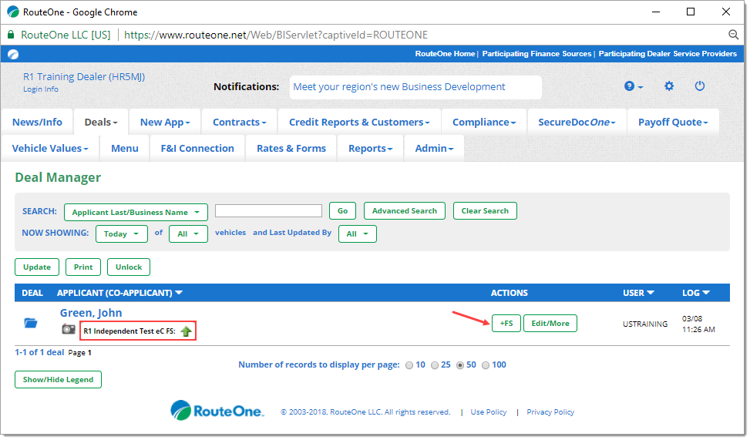This screenshot has width=750, height=440.
Task: Click the Unlock button
Action: coord(129,267)
